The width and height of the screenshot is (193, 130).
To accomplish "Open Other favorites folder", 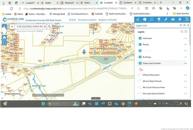I will click(x=181, y=14).
